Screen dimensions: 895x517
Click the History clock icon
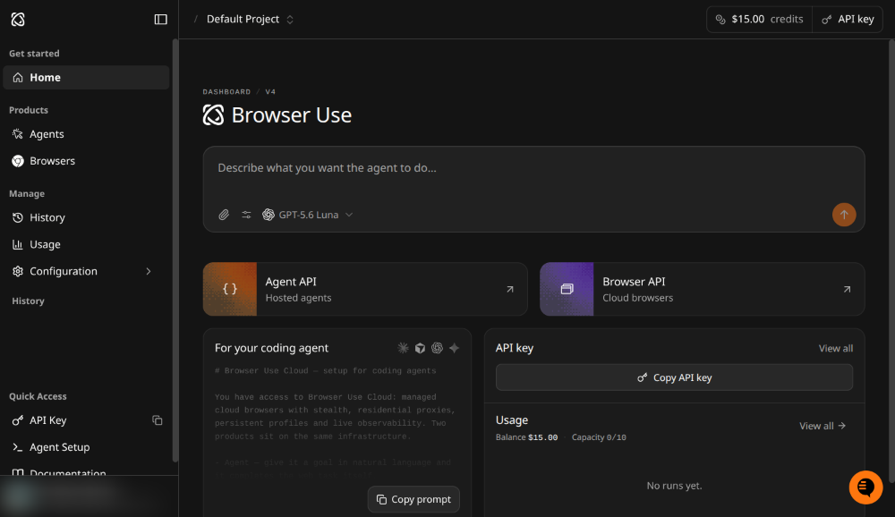point(18,217)
